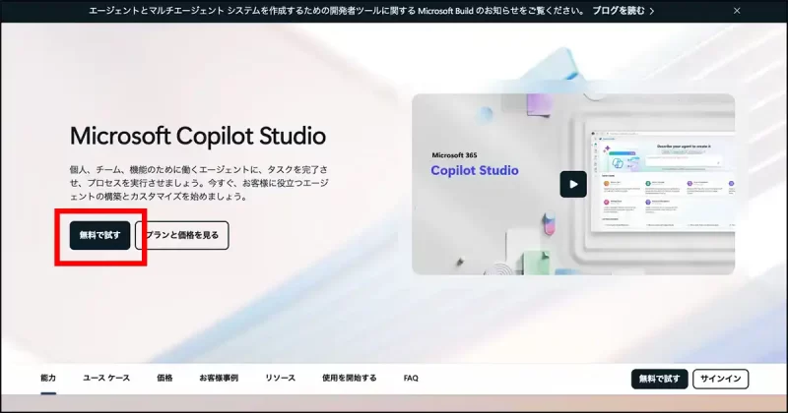Select the リソース tab

point(280,378)
